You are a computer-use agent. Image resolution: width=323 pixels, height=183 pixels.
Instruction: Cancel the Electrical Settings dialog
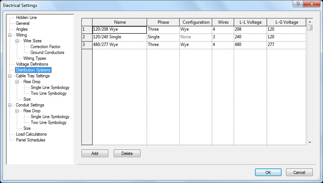[299, 172]
